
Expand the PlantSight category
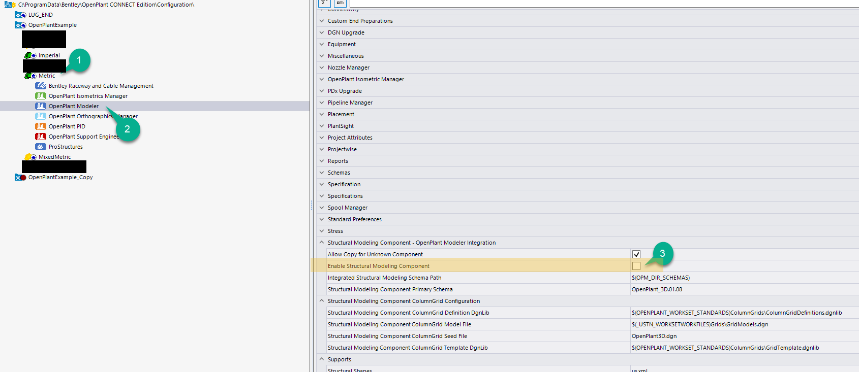(322, 126)
